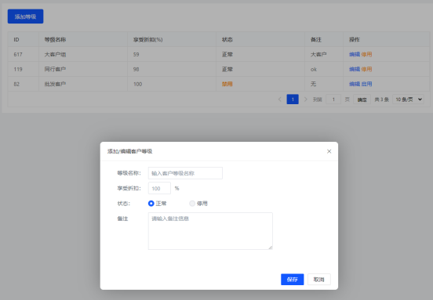
Task: Disable the 同行客户 level via 停用
Action: point(366,69)
